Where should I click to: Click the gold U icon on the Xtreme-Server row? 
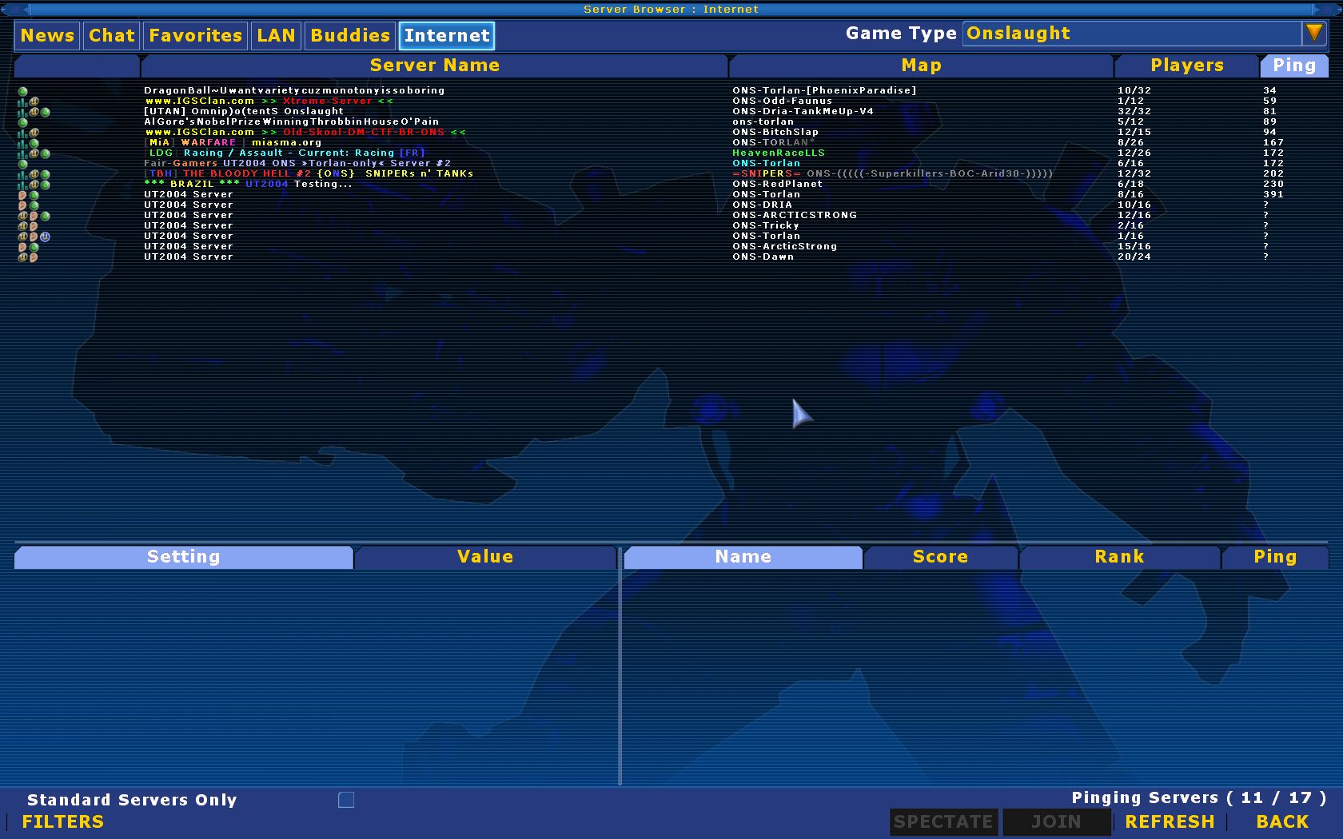tap(34, 101)
